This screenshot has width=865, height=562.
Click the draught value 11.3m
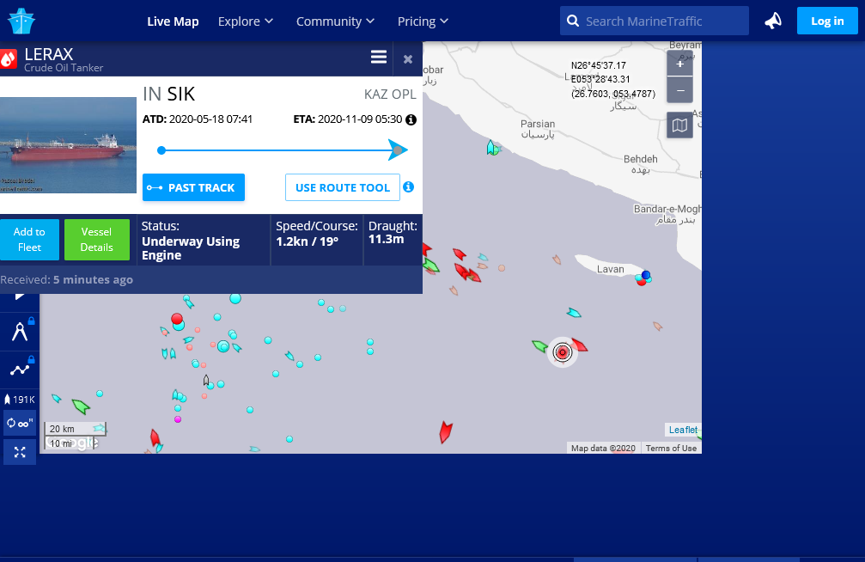(387, 239)
